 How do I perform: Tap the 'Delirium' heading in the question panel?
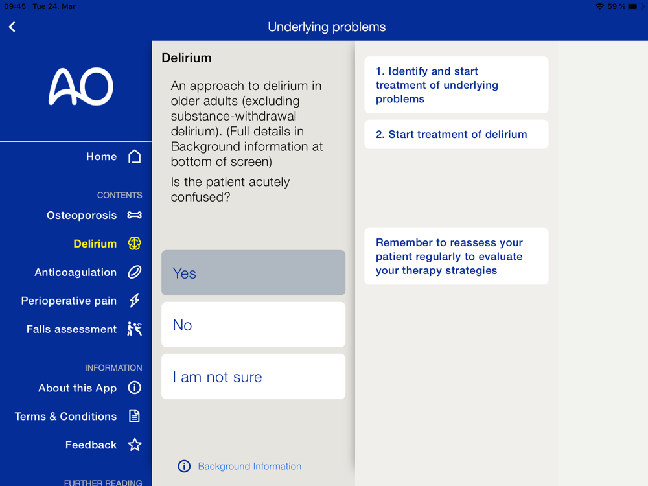tap(187, 58)
